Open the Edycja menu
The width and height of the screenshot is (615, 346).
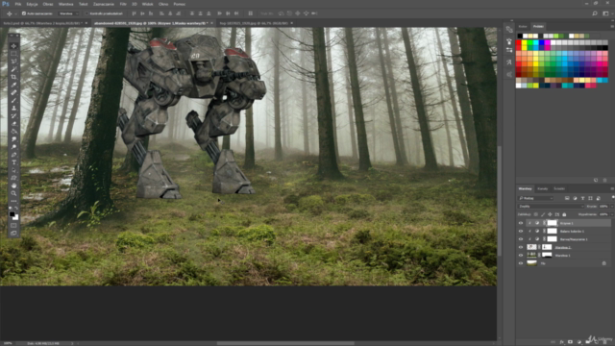pyautogui.click(x=32, y=4)
